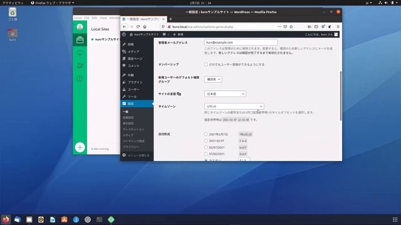Screen dimensions: 401x225
Task: Open the Help app in the dock
Action: click(x=76, y=219)
